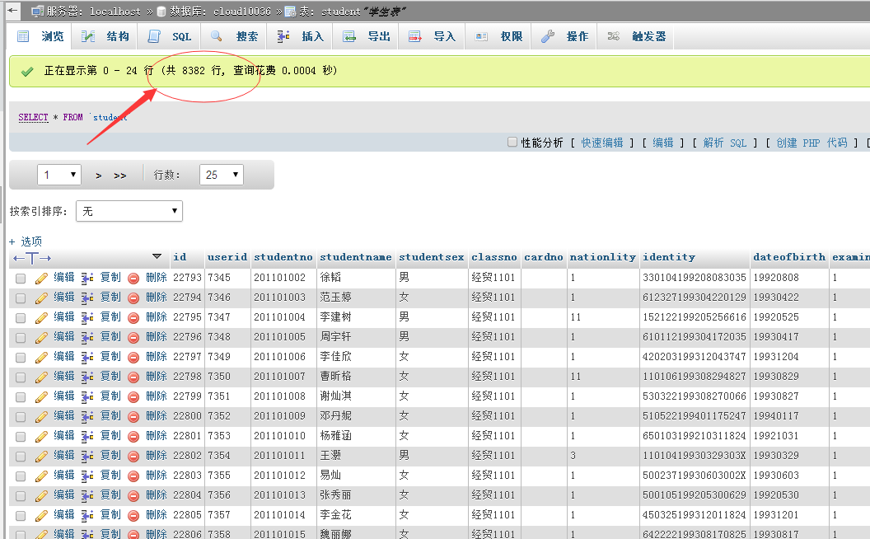Sort by the userid column header
870x539 pixels.
pos(227,257)
